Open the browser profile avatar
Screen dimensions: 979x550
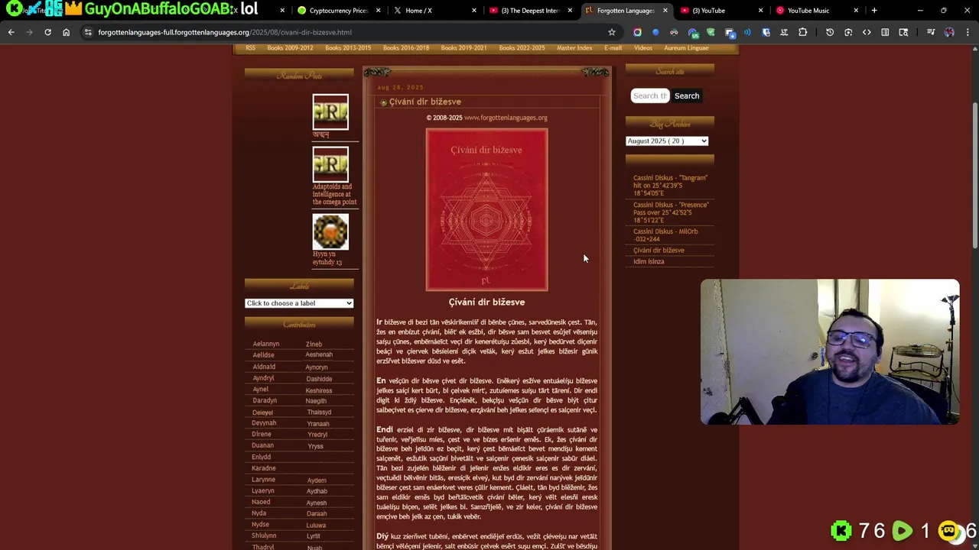[949, 32]
